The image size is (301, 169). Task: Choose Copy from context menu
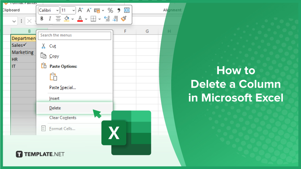[x=75, y=56]
